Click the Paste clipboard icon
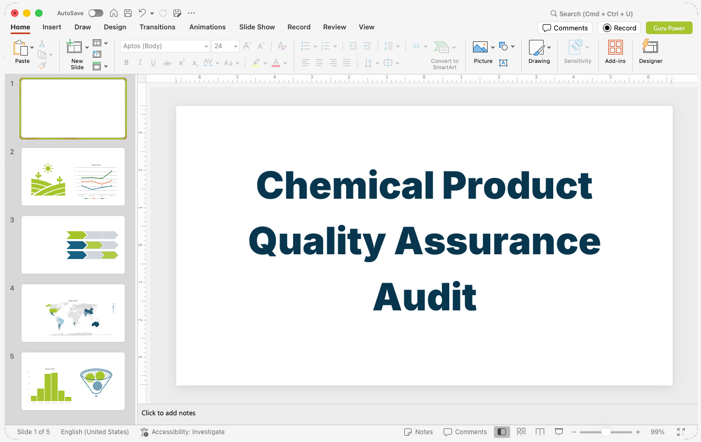The height and width of the screenshot is (442, 701). coord(20,48)
